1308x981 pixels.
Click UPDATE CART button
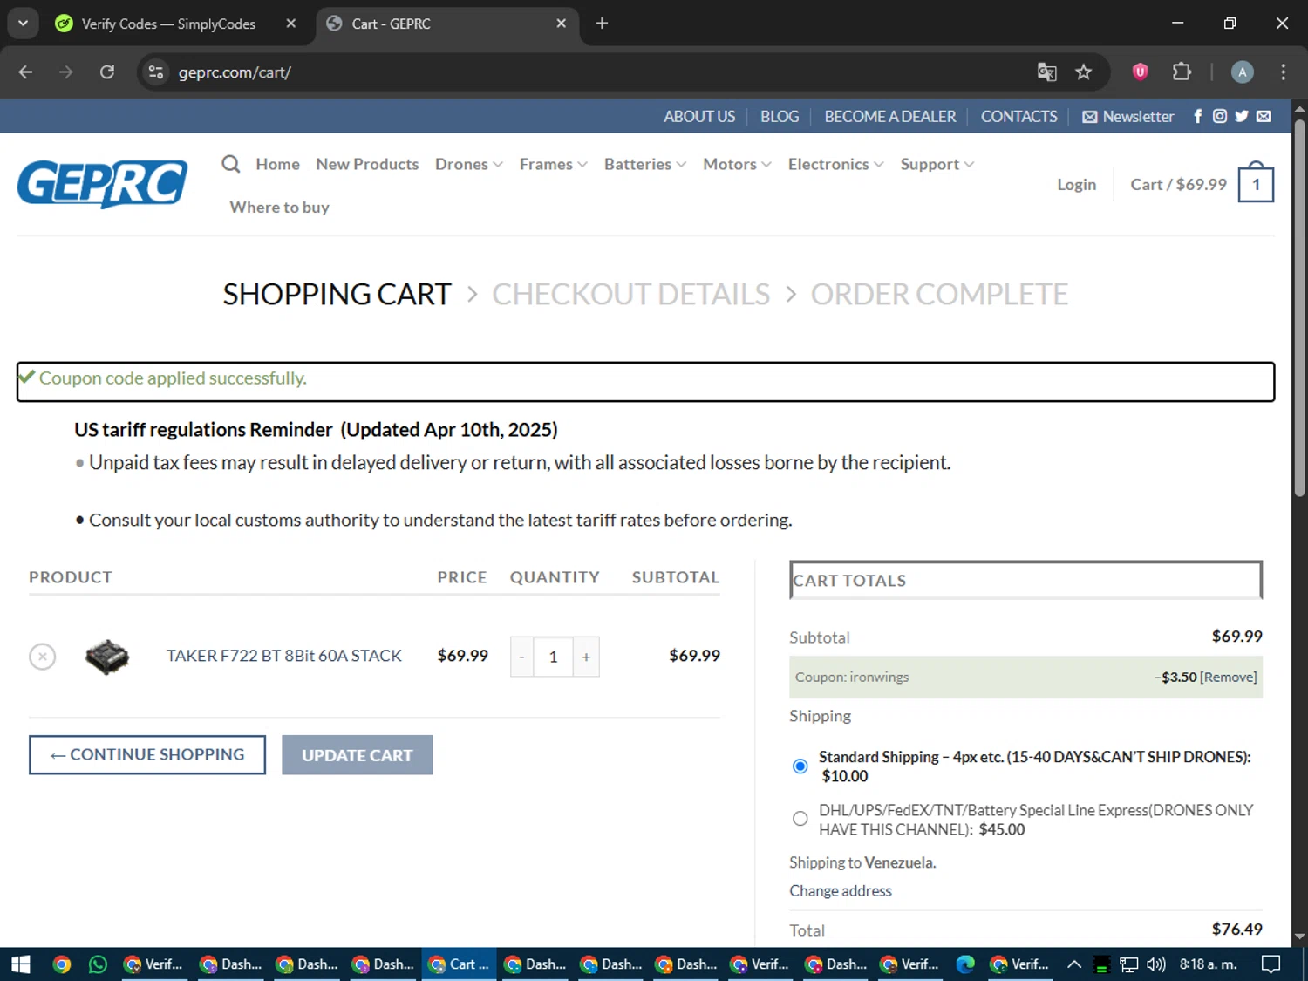358,755
